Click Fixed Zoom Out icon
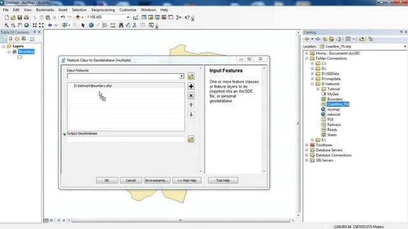The width and height of the screenshot is (408, 229). [41, 25]
